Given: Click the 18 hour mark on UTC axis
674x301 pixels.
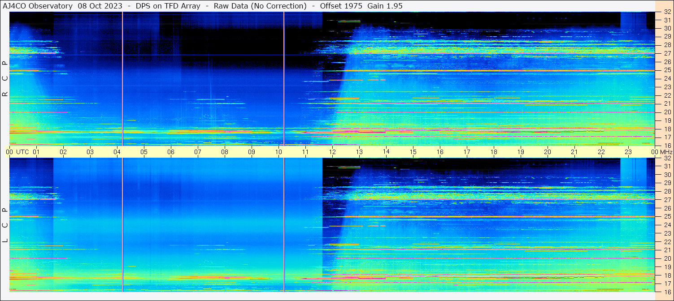Looking at the screenshot, I should pos(494,152).
